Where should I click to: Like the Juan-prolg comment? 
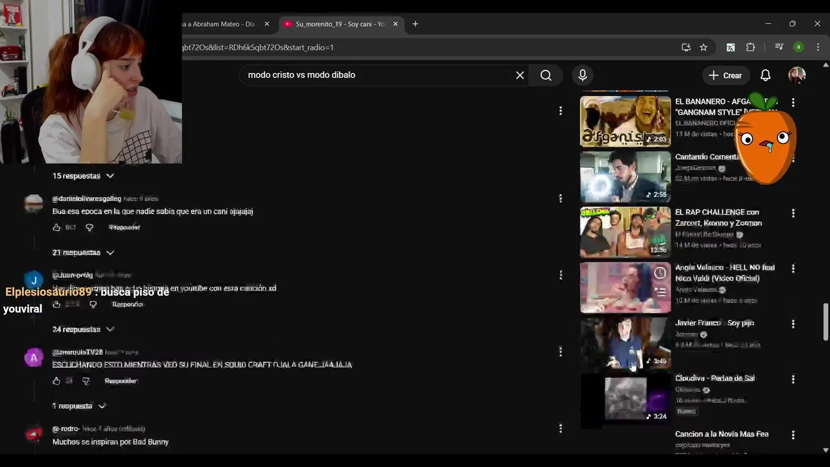coord(56,304)
